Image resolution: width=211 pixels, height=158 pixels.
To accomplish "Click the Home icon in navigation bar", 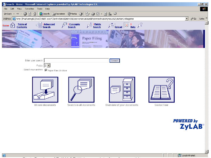I will click(13, 25).
